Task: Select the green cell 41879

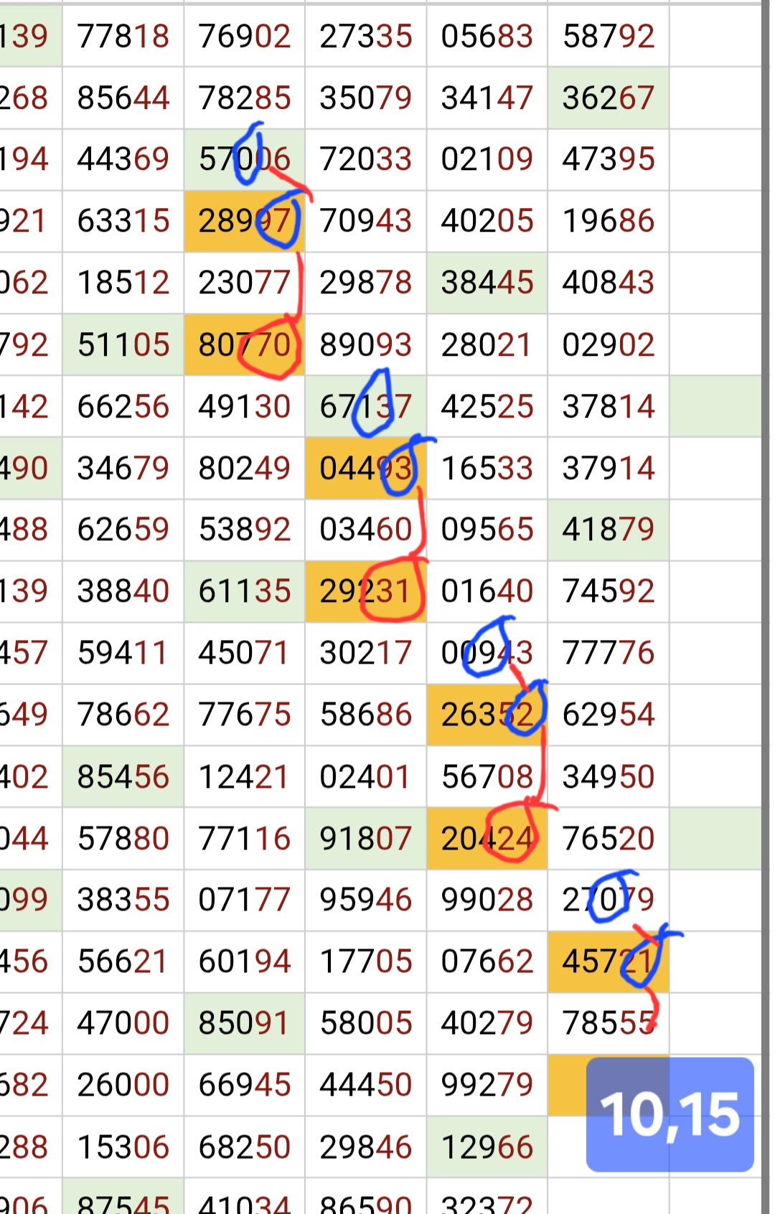Action: coord(608,530)
